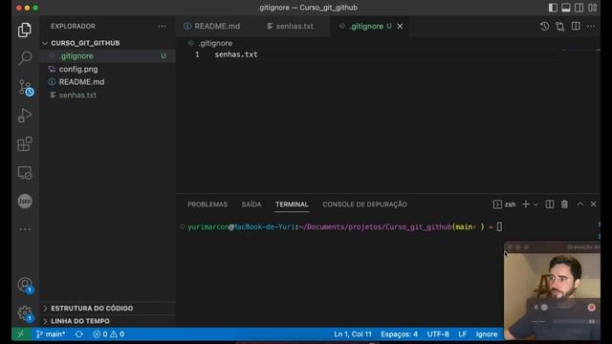612x344 pixels.
Task: Click the red record button in overlay
Action: click(x=591, y=308)
